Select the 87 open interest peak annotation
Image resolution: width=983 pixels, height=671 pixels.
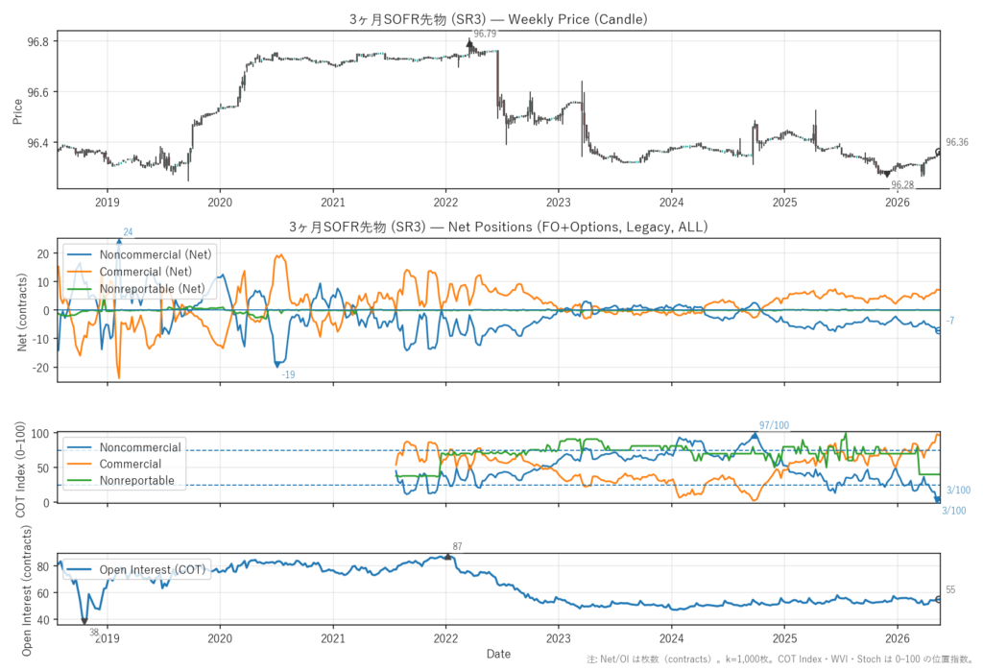(x=458, y=547)
